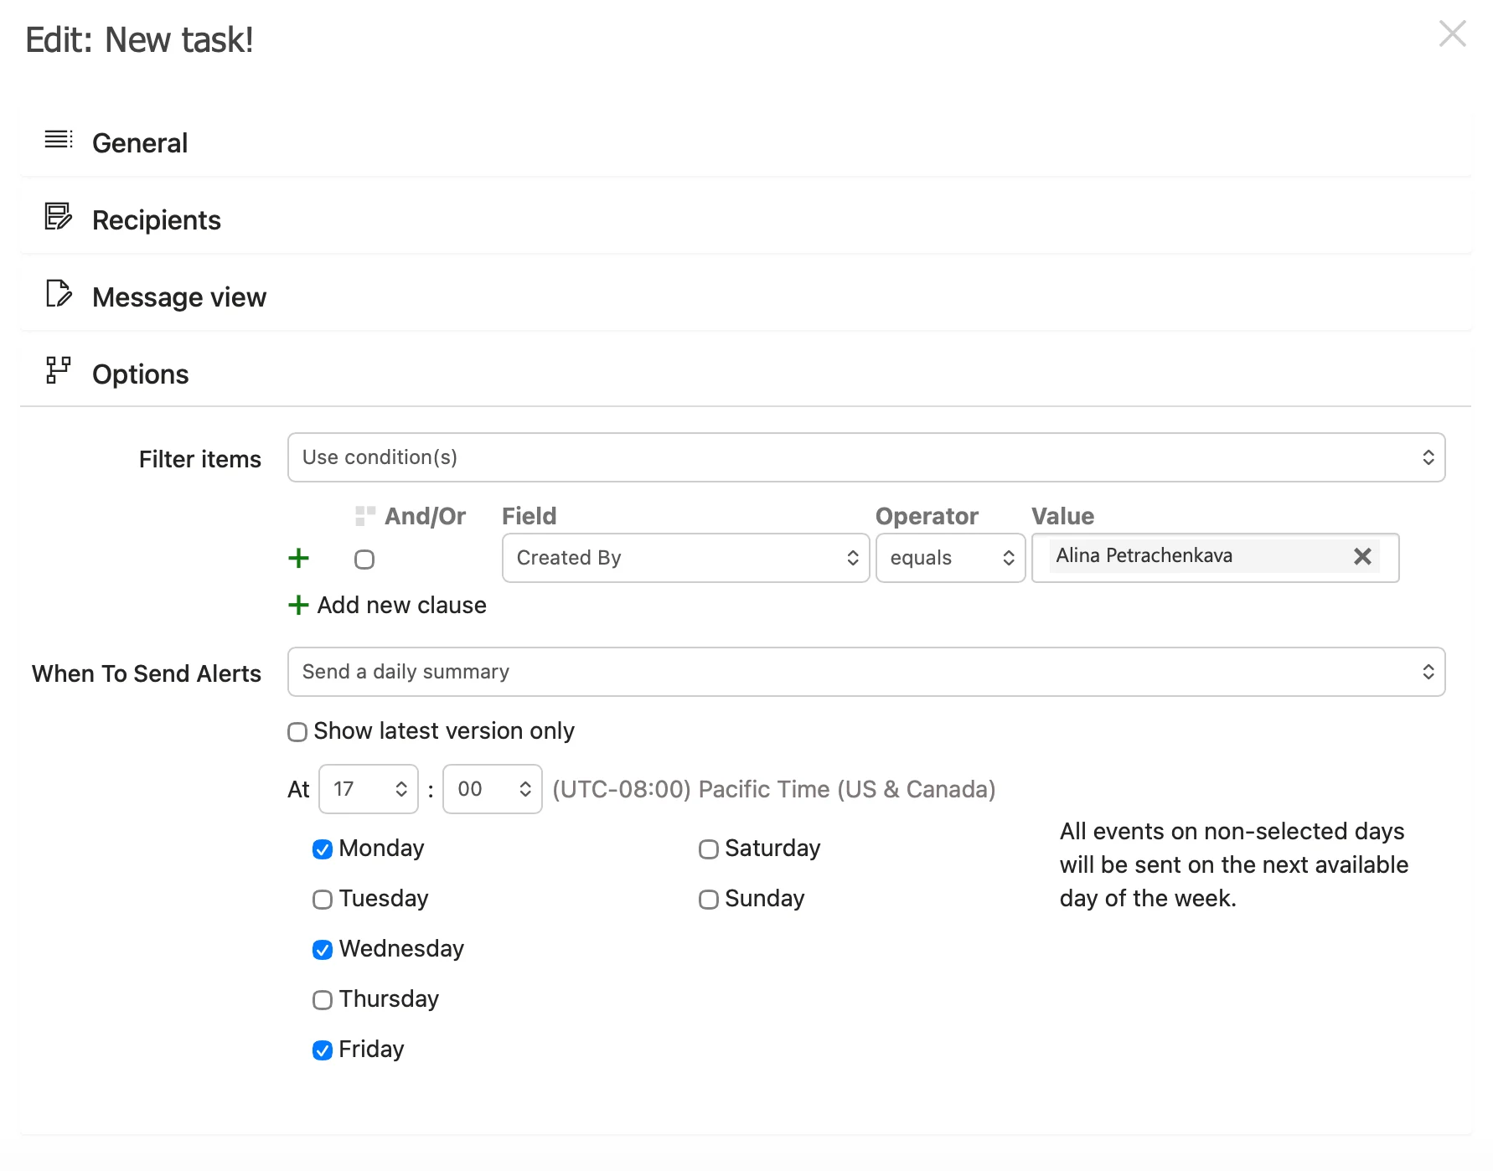The width and height of the screenshot is (1493, 1171).
Task: Click the General section lines icon
Action: pos(59,139)
